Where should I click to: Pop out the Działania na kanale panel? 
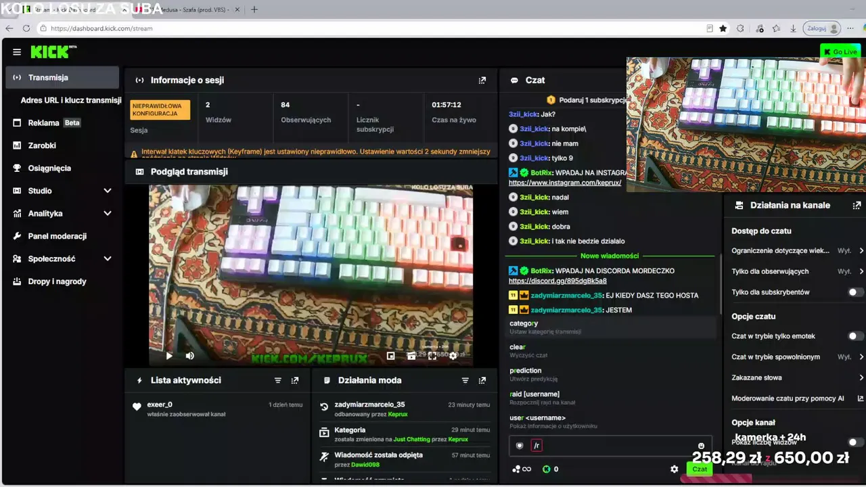[x=857, y=205]
